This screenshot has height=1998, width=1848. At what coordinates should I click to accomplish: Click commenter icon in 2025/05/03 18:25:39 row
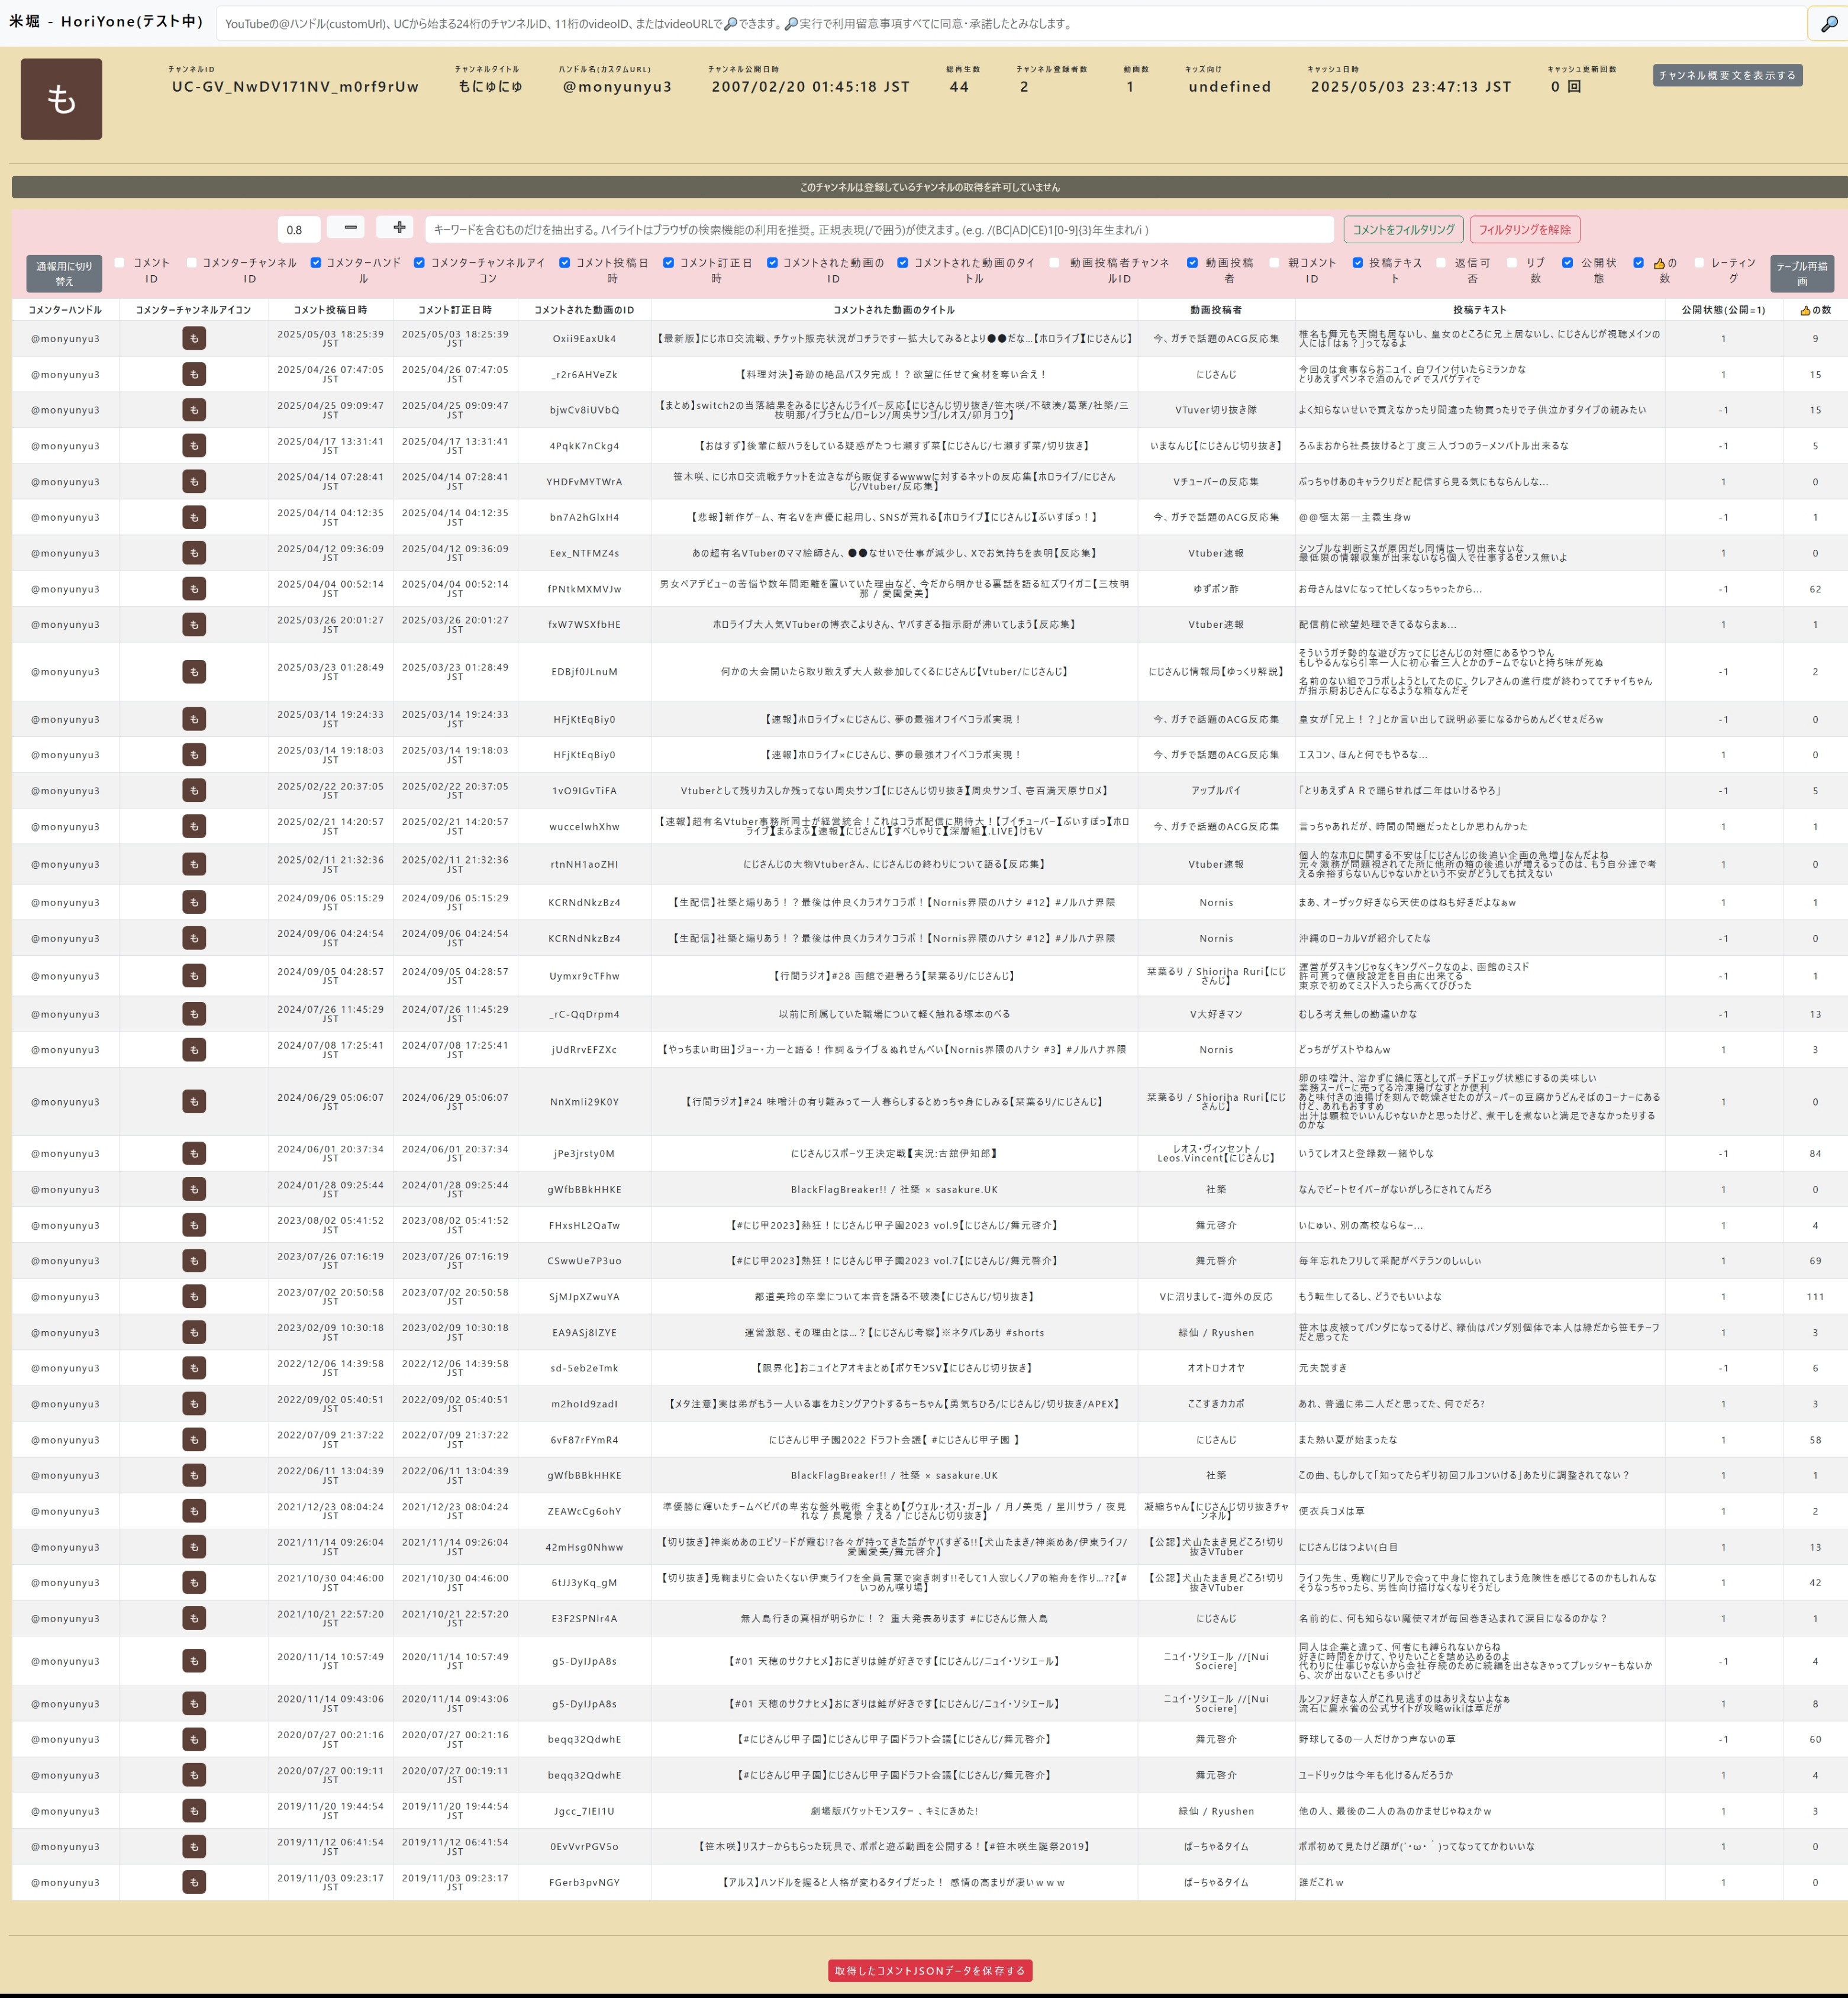coord(194,339)
